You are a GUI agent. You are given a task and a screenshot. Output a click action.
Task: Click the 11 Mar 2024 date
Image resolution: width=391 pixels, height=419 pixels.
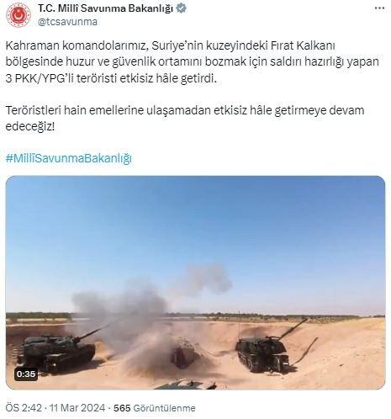(x=77, y=408)
